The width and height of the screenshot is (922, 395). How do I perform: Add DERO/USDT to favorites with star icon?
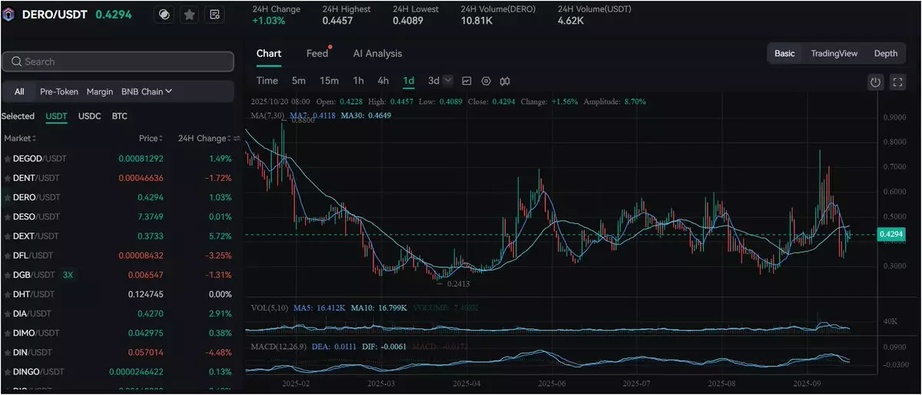pos(189,15)
